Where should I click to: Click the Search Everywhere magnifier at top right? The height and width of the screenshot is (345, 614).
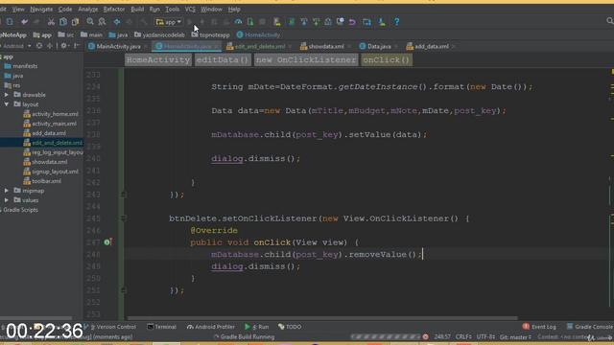point(610,21)
